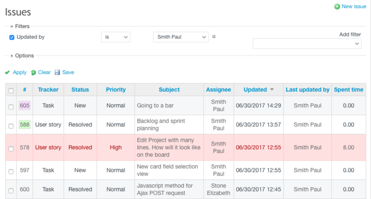Check the box for issue 597
Viewport: 371px width, 199px height.
[11, 171]
